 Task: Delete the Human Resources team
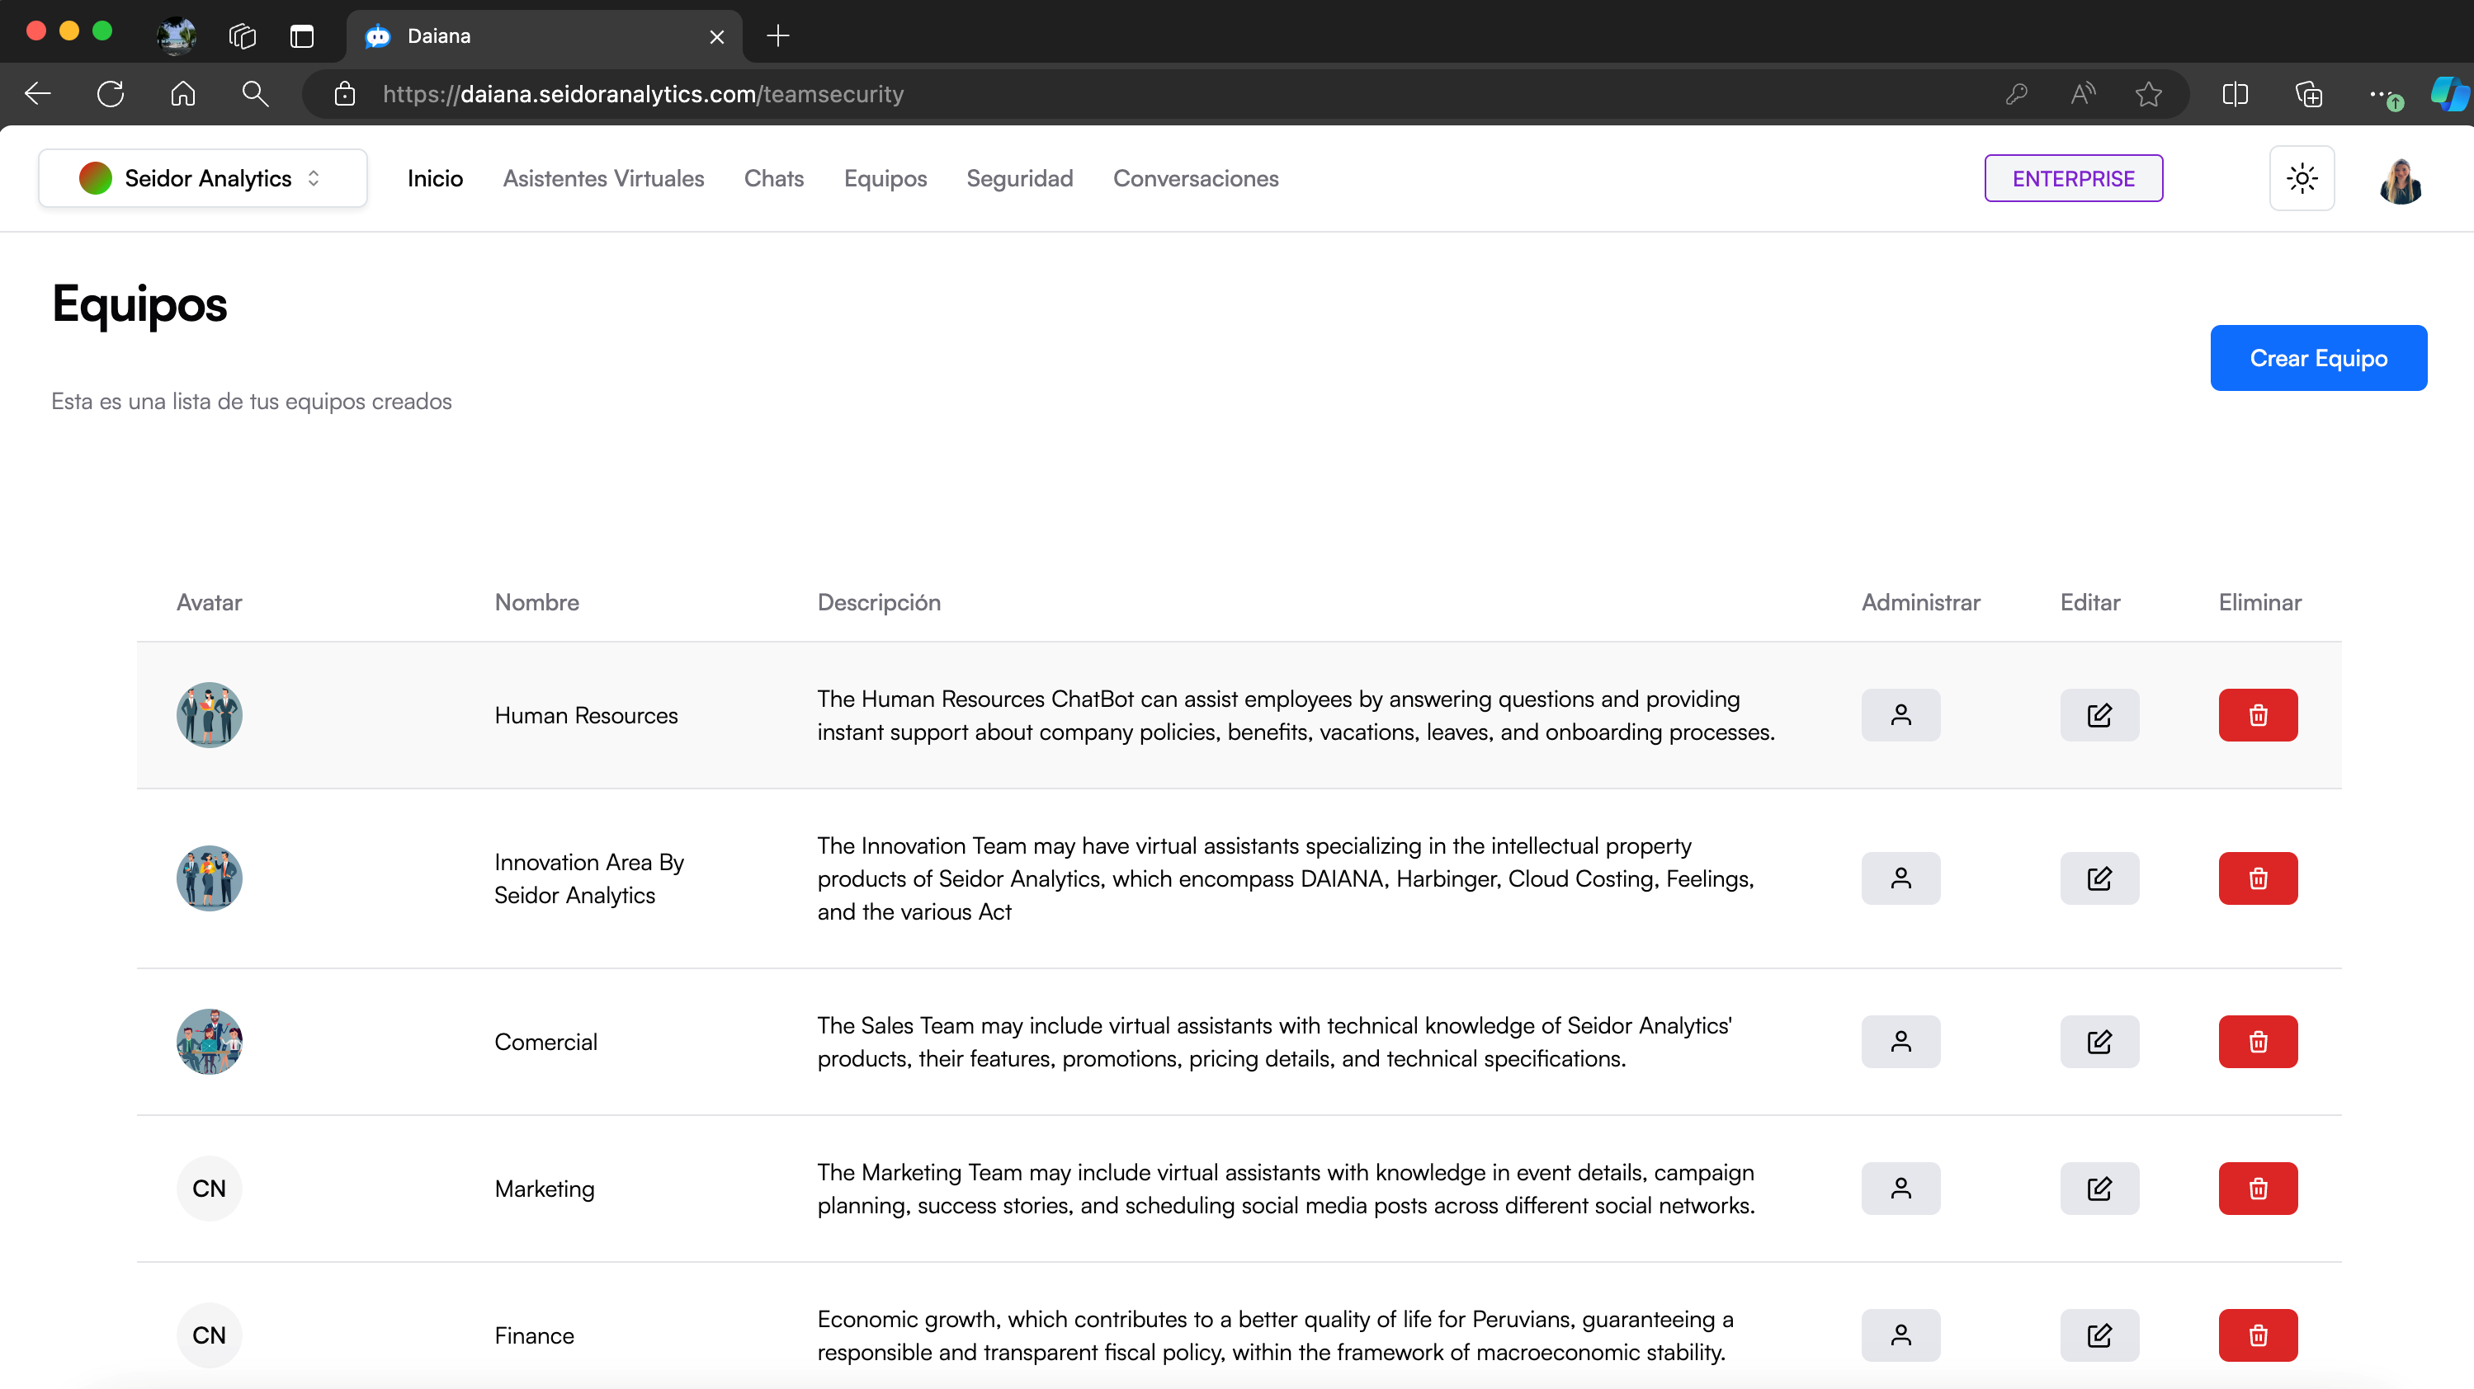(2257, 715)
